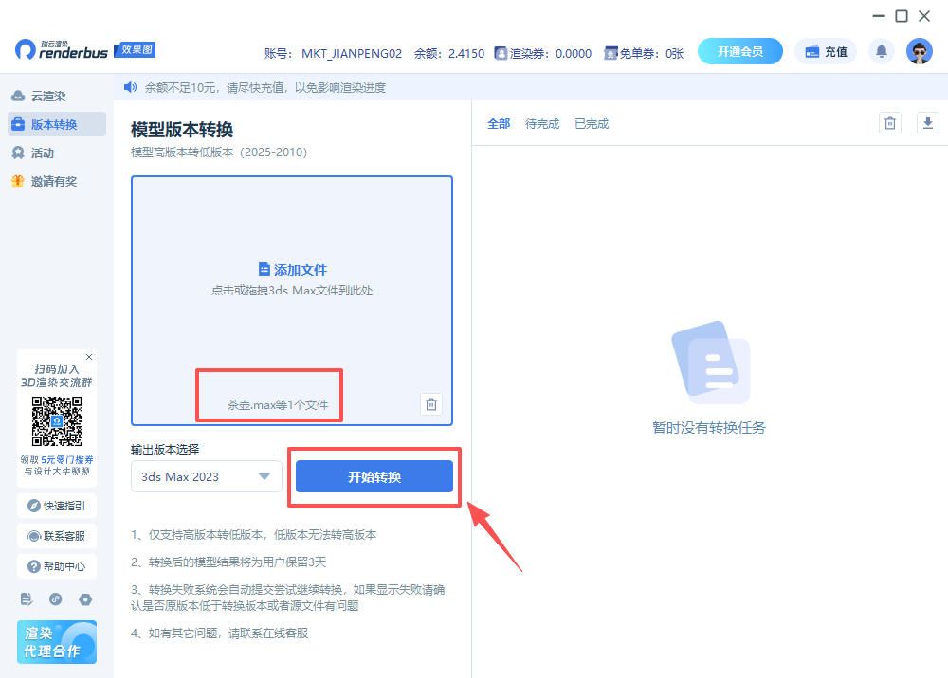Click the hexagon settings icon in sidebar bottom
The image size is (948, 678).
click(x=85, y=599)
